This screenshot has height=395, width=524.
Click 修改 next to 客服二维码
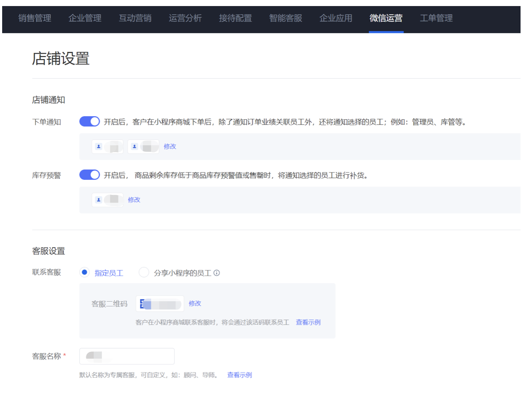195,304
